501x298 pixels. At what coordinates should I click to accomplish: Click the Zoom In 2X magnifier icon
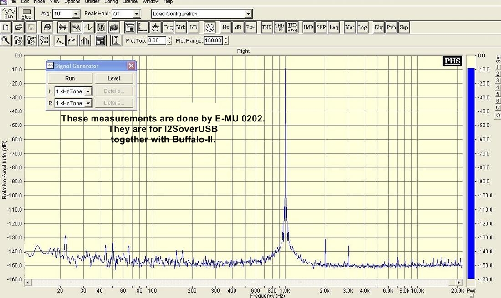click(x=19, y=40)
